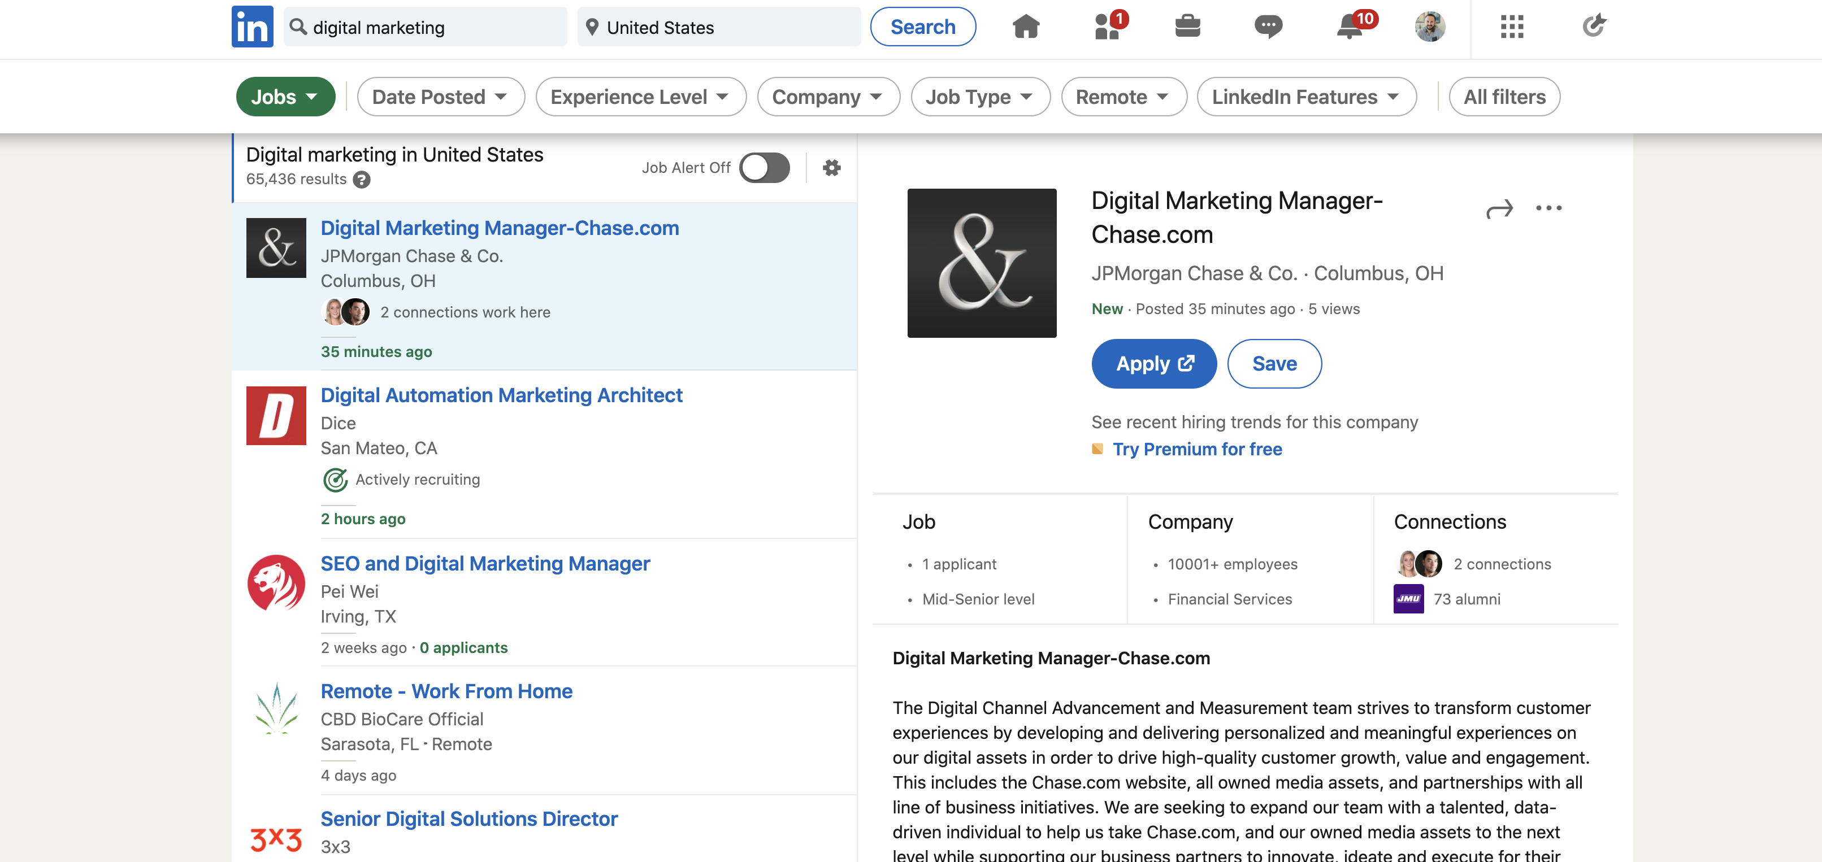Save the JPMorgan job posting
The image size is (1822, 862).
(1274, 363)
